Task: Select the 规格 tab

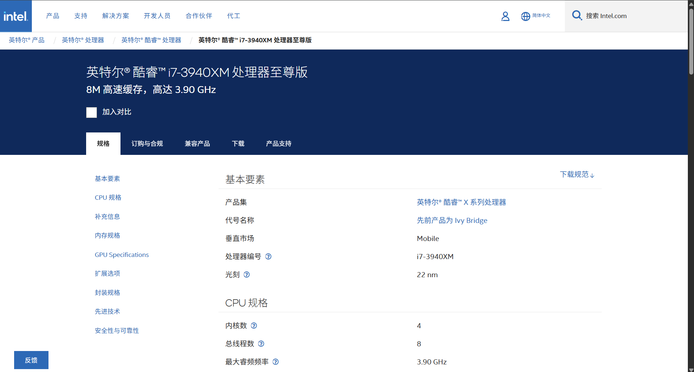Action: [x=103, y=144]
